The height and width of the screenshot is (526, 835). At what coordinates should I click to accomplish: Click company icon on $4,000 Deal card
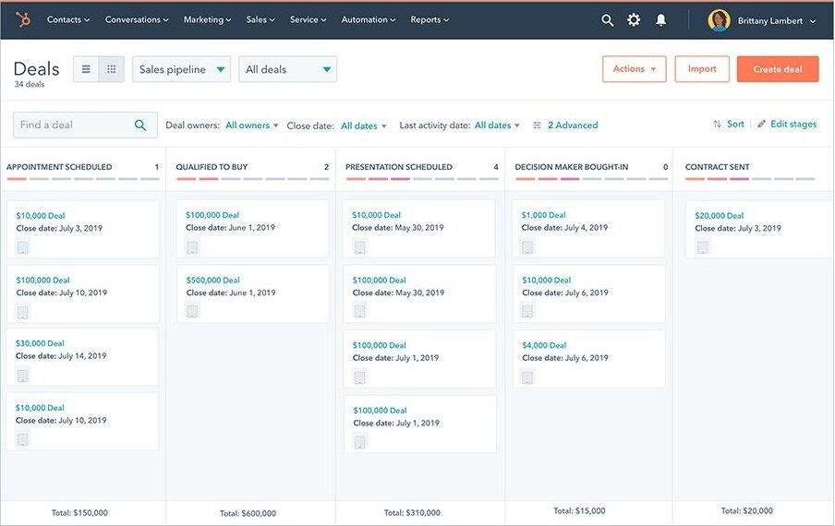[527, 377]
